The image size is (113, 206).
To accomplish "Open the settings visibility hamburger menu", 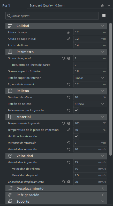I will (x=104, y=16).
